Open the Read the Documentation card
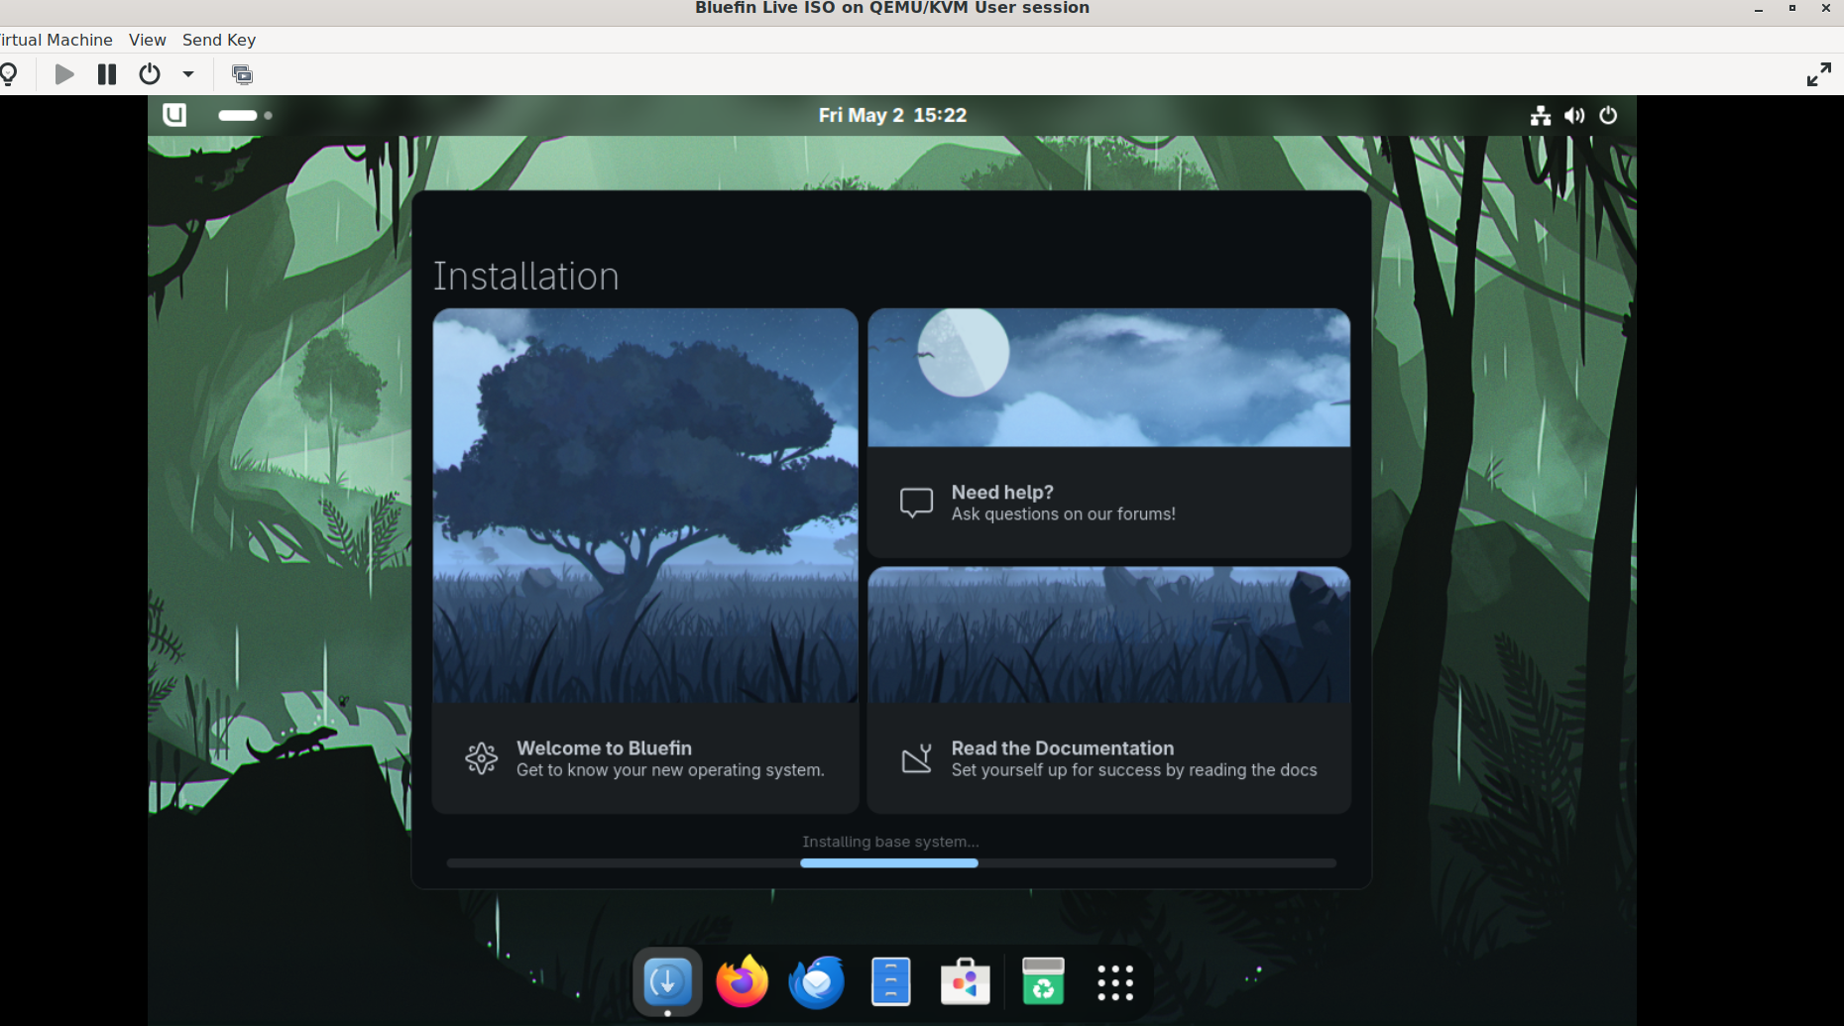Viewport: 1844px width, 1026px height. pyautogui.click(x=1109, y=690)
